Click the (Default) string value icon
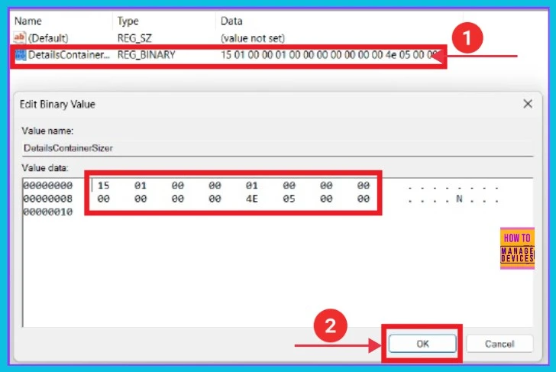Viewport: 556px width, 372px height. [x=19, y=37]
